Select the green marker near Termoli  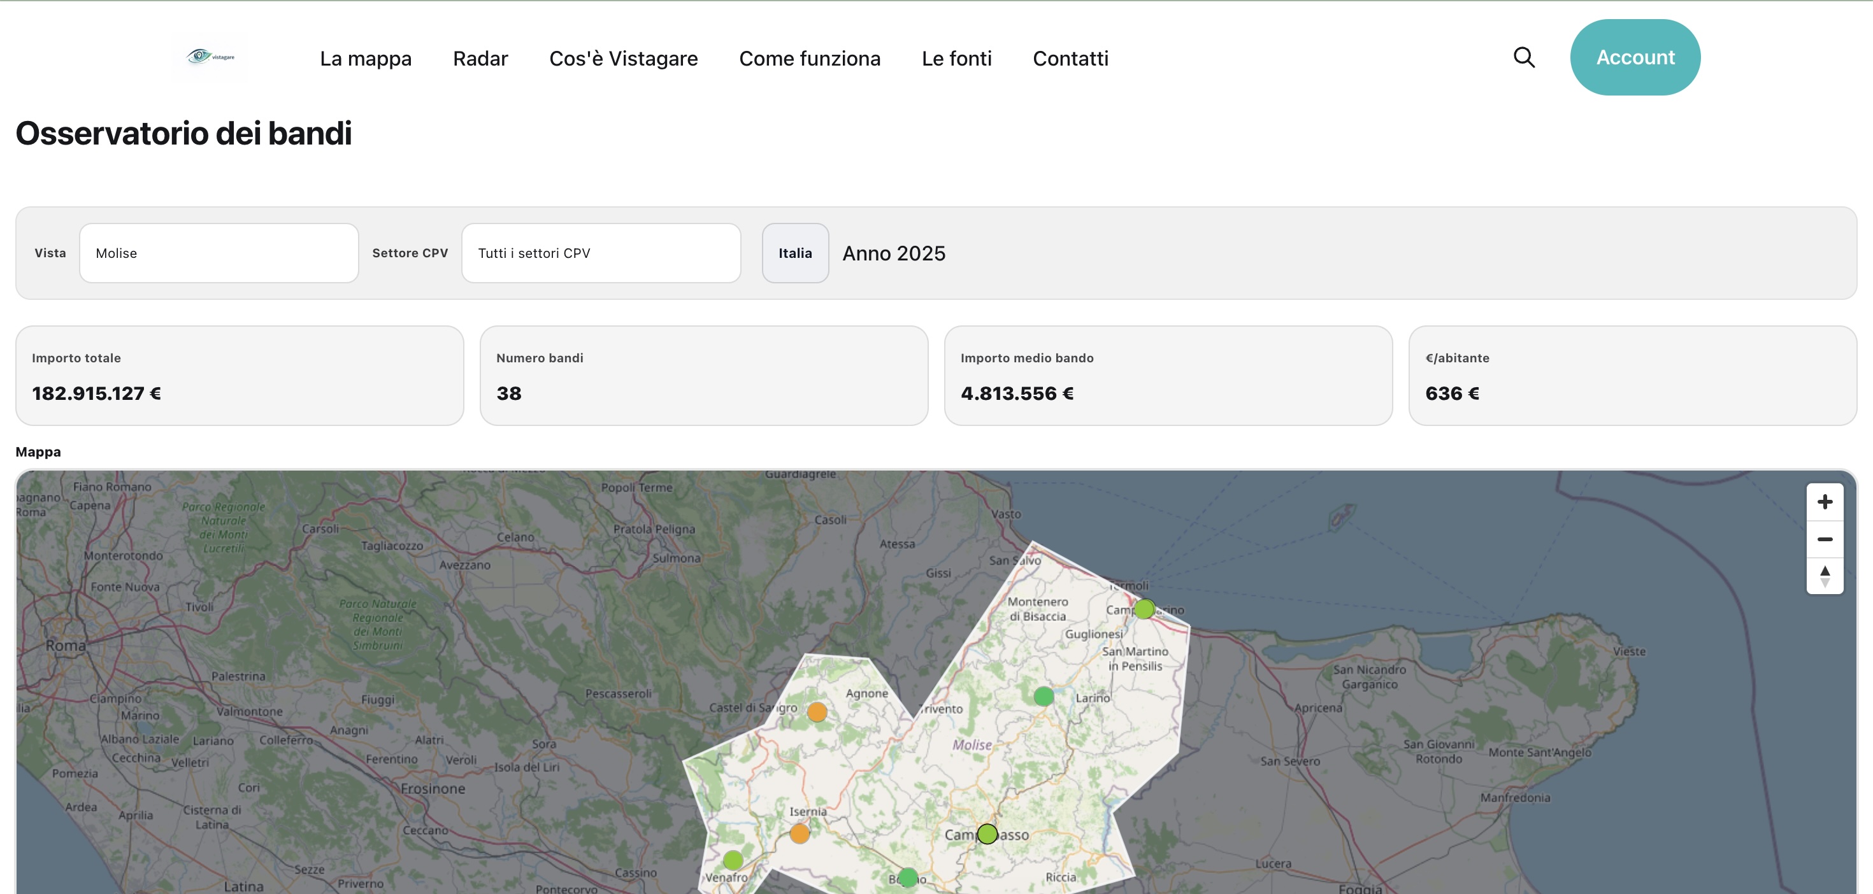(1145, 608)
